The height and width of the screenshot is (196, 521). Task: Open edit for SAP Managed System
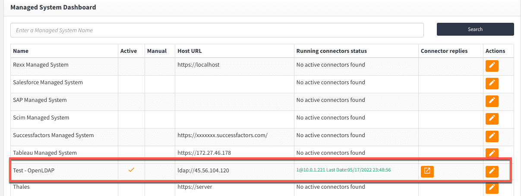[x=492, y=101]
